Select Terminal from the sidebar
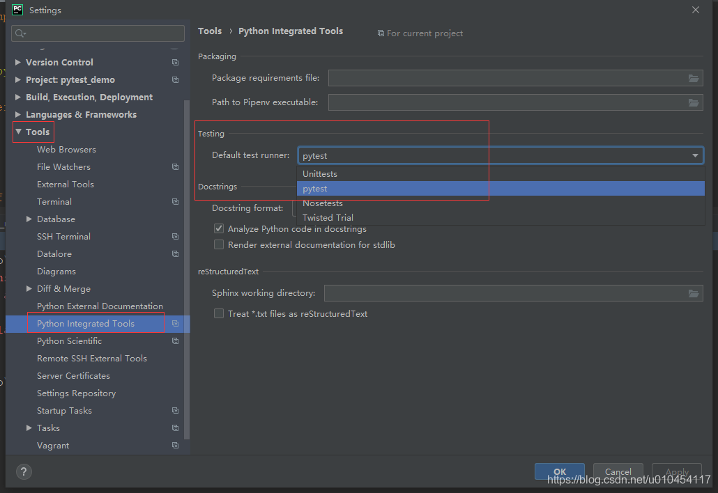Image resolution: width=718 pixels, height=493 pixels. pyautogui.click(x=55, y=201)
